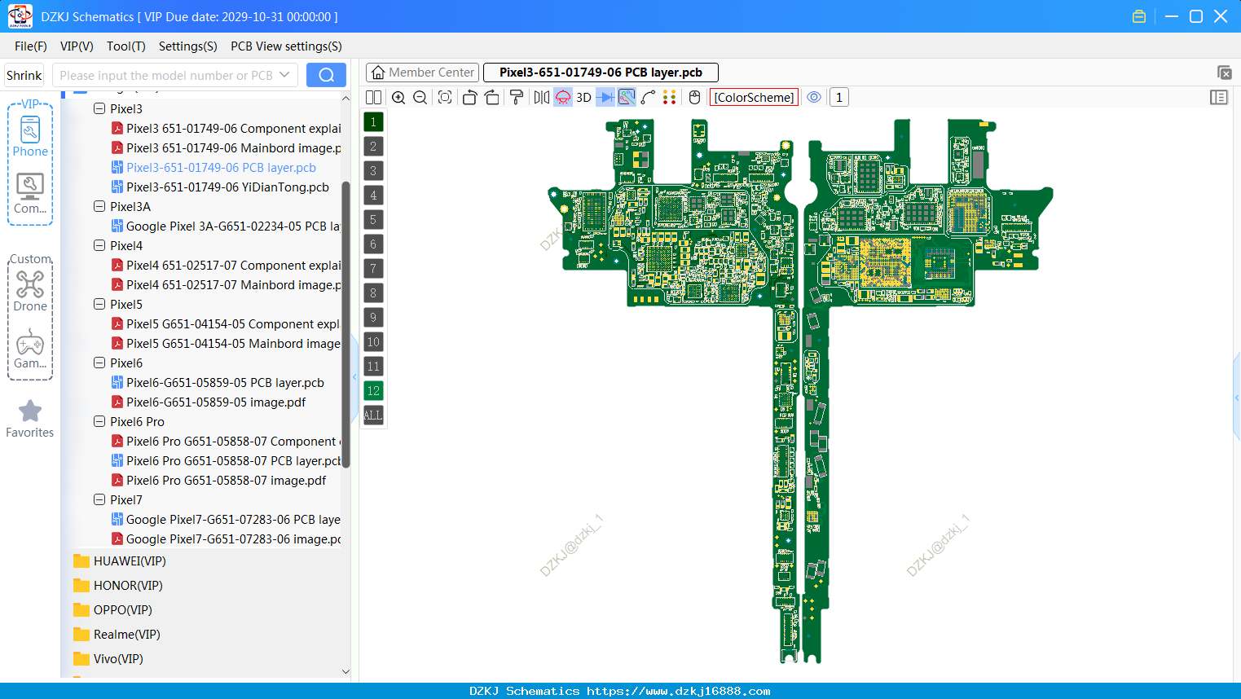1241x699 pixels.
Task: Fit the board to the window
Action: (x=445, y=98)
